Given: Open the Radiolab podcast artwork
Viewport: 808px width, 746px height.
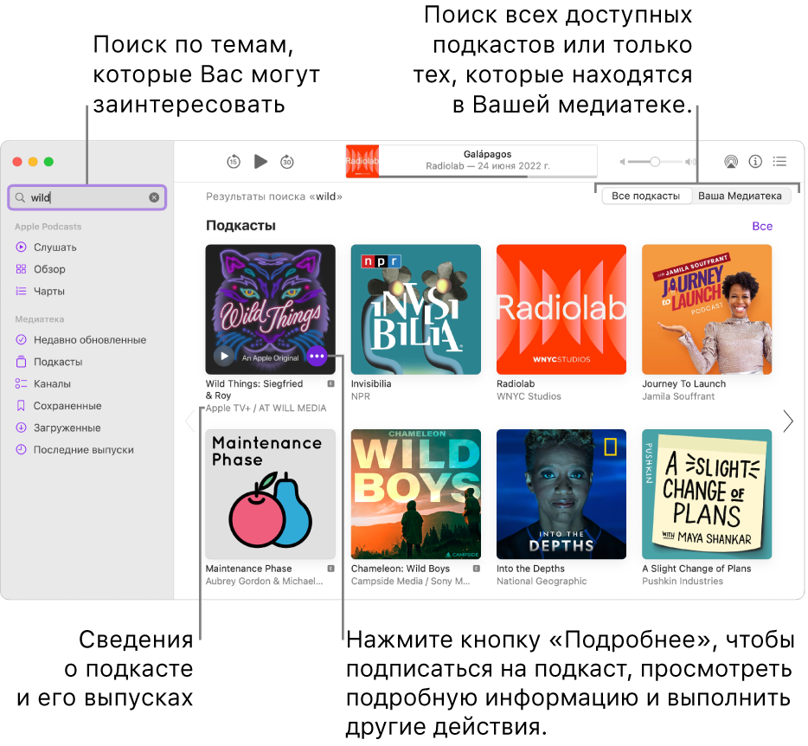Looking at the screenshot, I should (x=561, y=309).
